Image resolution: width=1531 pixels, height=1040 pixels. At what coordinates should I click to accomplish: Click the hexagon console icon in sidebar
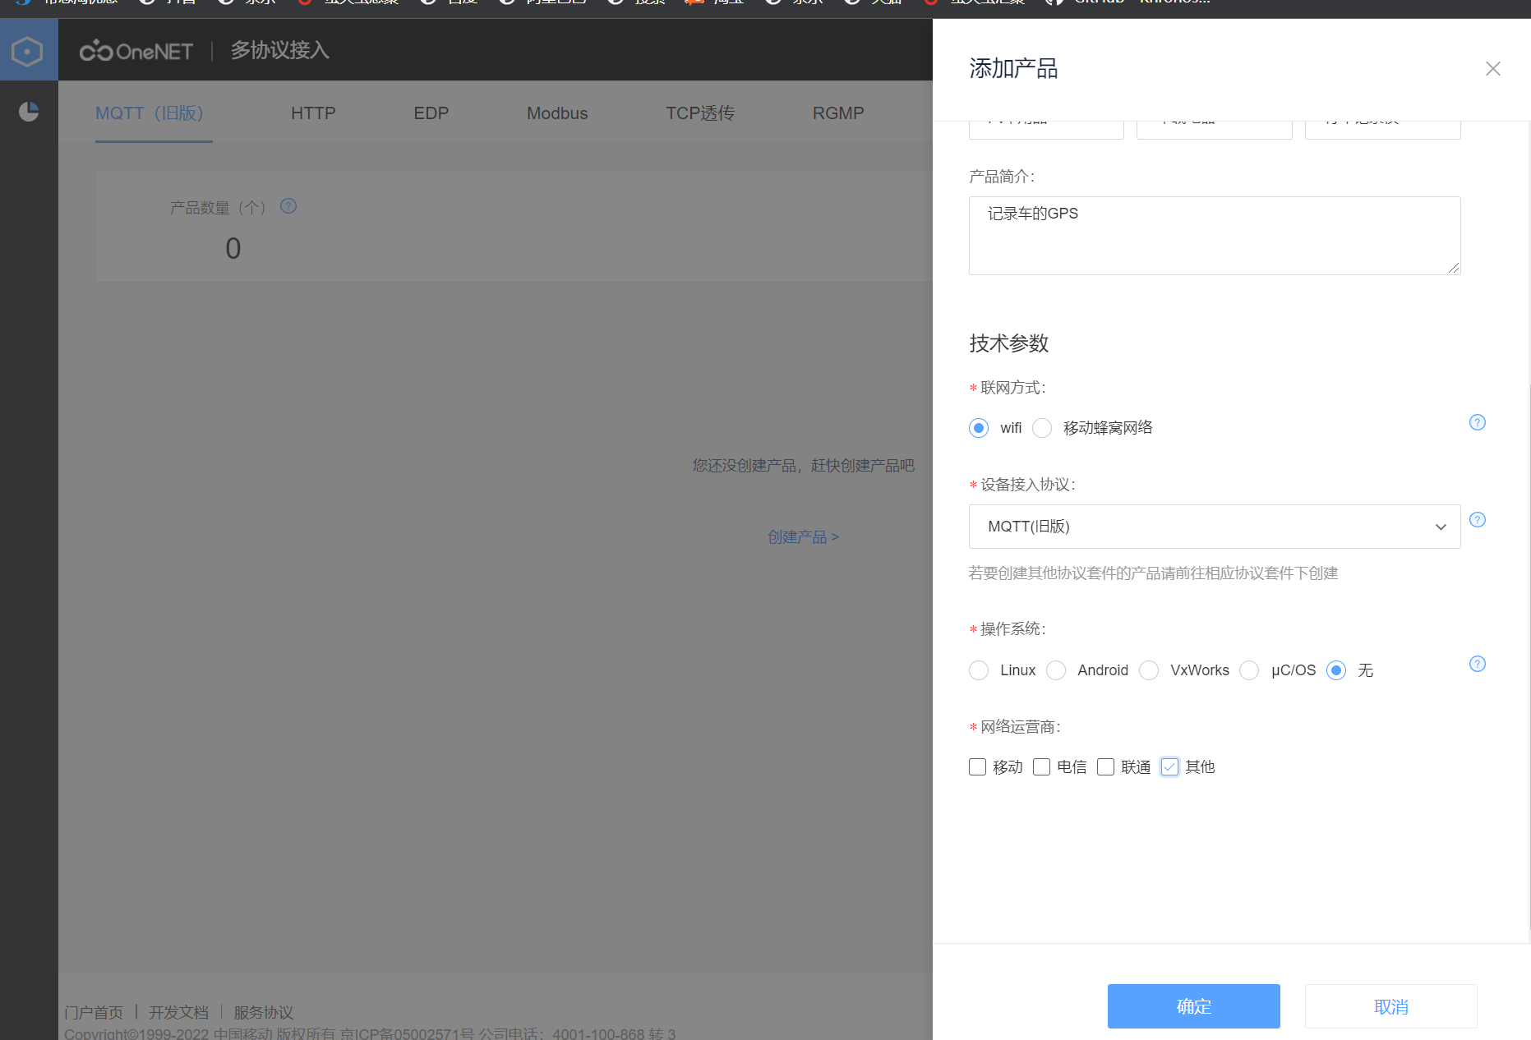coord(27,51)
